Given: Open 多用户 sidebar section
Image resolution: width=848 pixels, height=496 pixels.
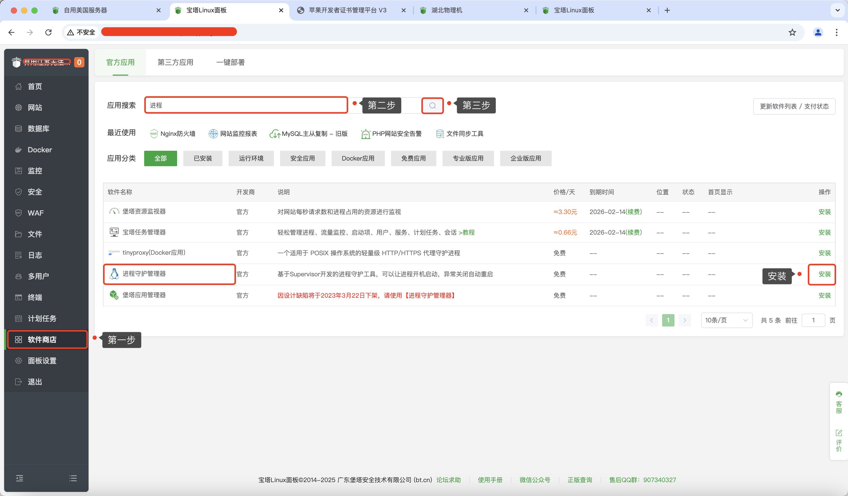Looking at the screenshot, I should coord(46,276).
